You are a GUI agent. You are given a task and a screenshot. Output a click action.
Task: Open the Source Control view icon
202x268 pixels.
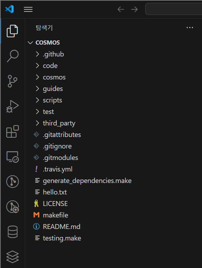coord(13,81)
